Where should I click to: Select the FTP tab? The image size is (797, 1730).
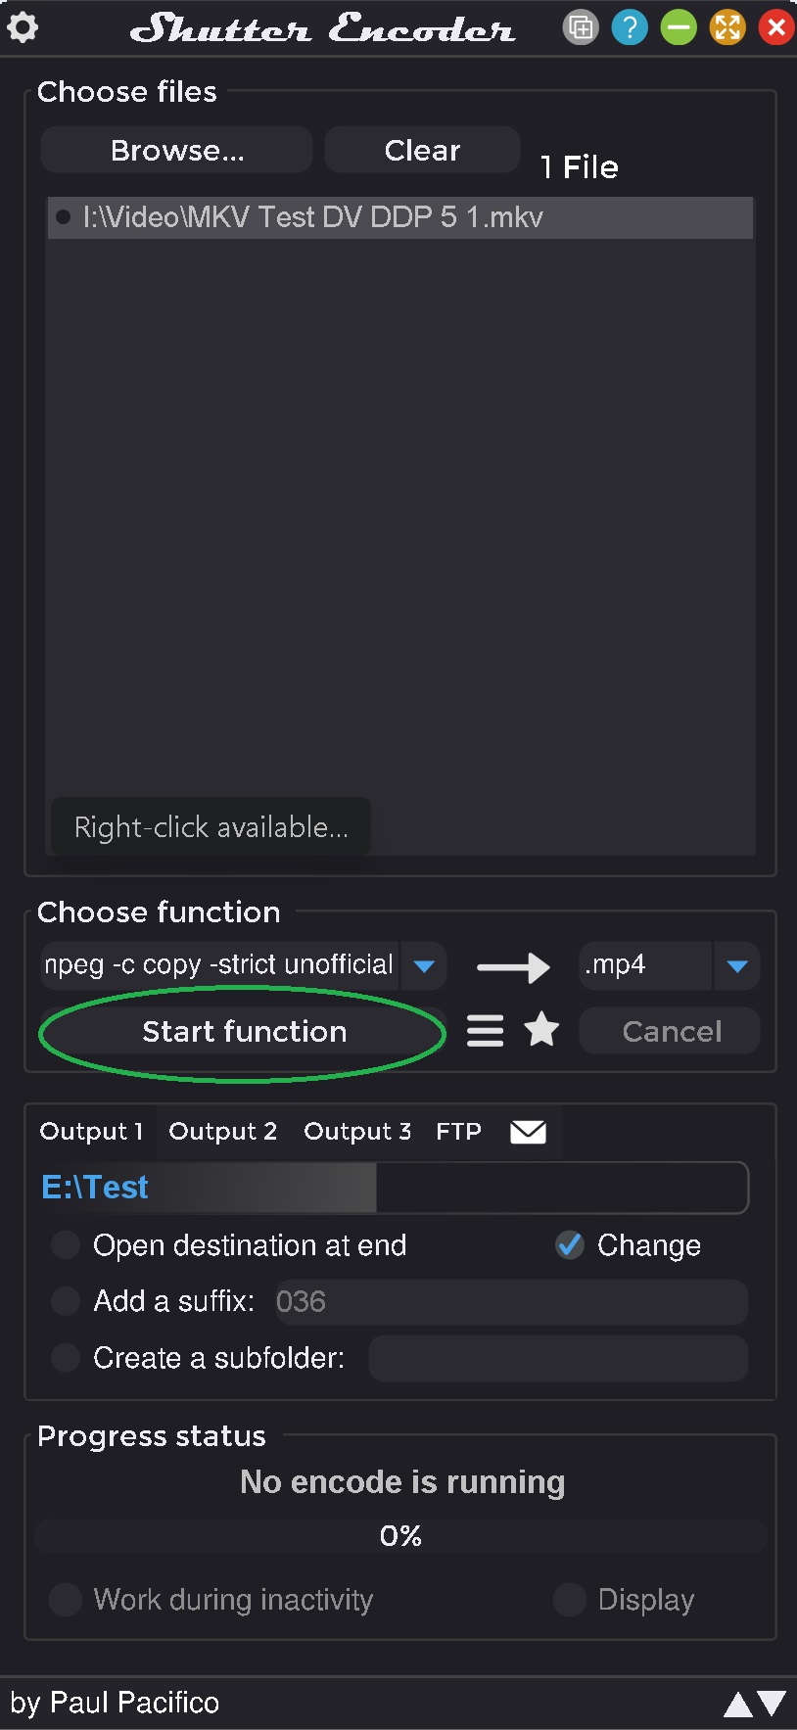pos(458,1132)
